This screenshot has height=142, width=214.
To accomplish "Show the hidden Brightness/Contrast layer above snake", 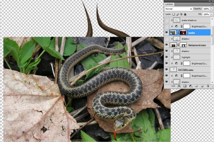I will tap(167, 26).
